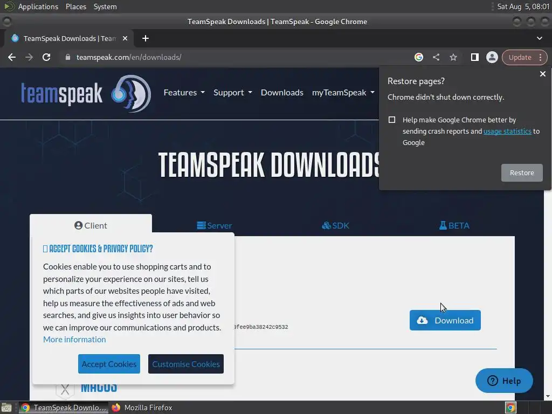
Task: Expand the Support dropdown menu
Action: [x=233, y=93]
